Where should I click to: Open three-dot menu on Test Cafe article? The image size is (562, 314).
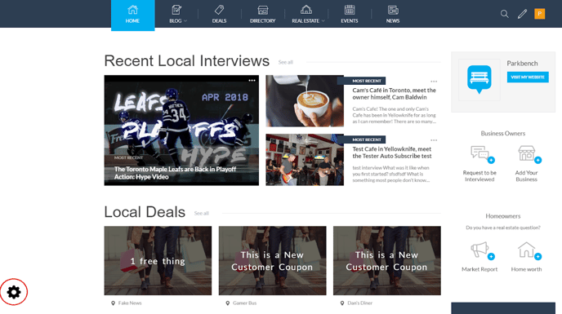pos(434,140)
